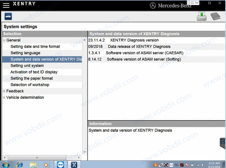Click the tree scroll up arrow

pos(84,40)
